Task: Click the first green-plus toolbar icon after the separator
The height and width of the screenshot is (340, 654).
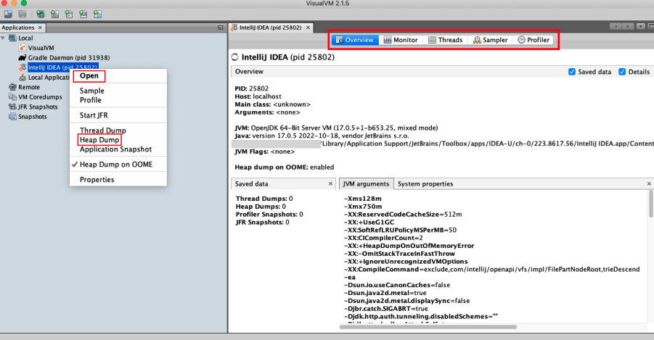Action: coord(41,14)
